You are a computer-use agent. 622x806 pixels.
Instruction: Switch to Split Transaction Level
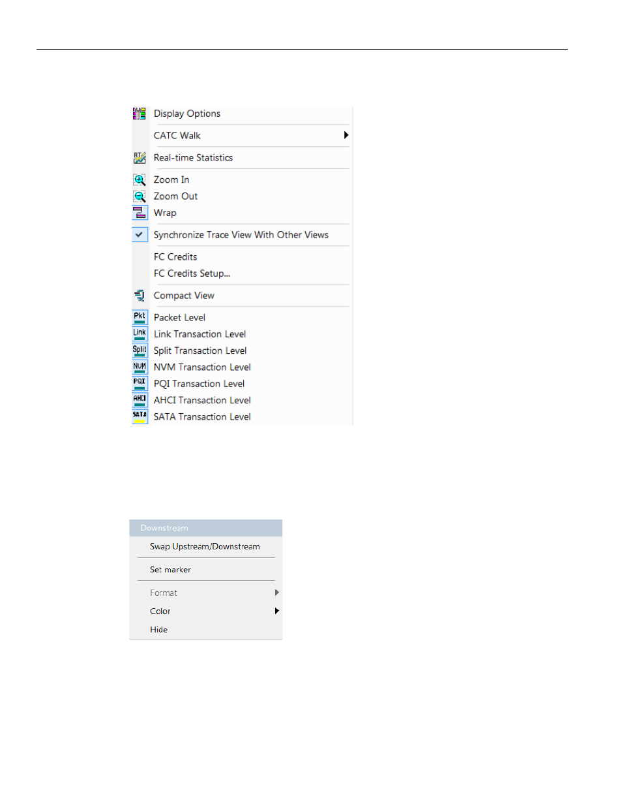pyautogui.click(x=200, y=351)
